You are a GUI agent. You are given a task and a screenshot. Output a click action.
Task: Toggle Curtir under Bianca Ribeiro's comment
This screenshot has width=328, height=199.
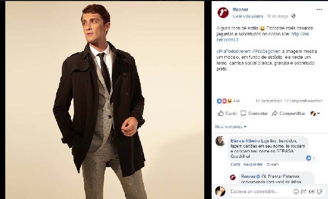pos(235,165)
